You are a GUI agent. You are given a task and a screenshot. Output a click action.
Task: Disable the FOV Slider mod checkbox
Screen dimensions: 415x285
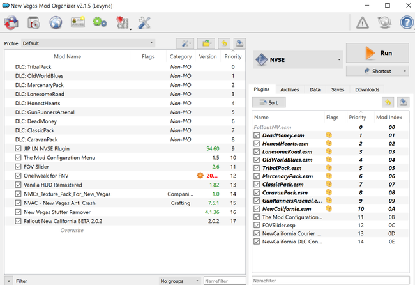pos(18,167)
